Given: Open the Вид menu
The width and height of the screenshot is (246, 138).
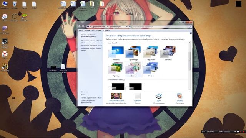Looking at the screenshot, I should [93, 31].
